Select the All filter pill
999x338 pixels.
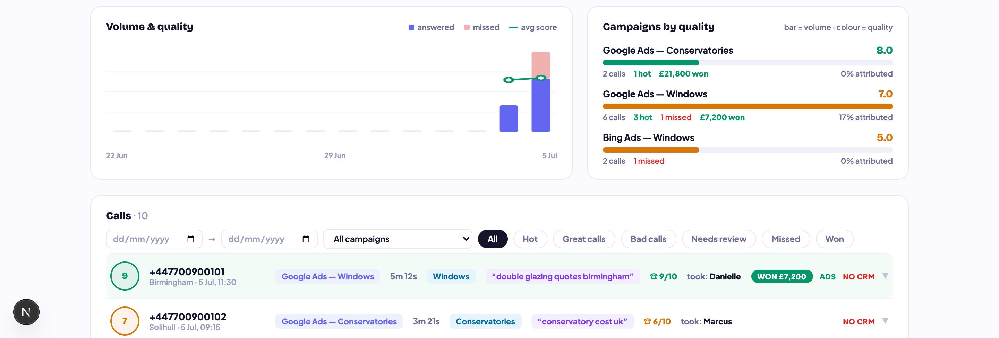tap(493, 239)
